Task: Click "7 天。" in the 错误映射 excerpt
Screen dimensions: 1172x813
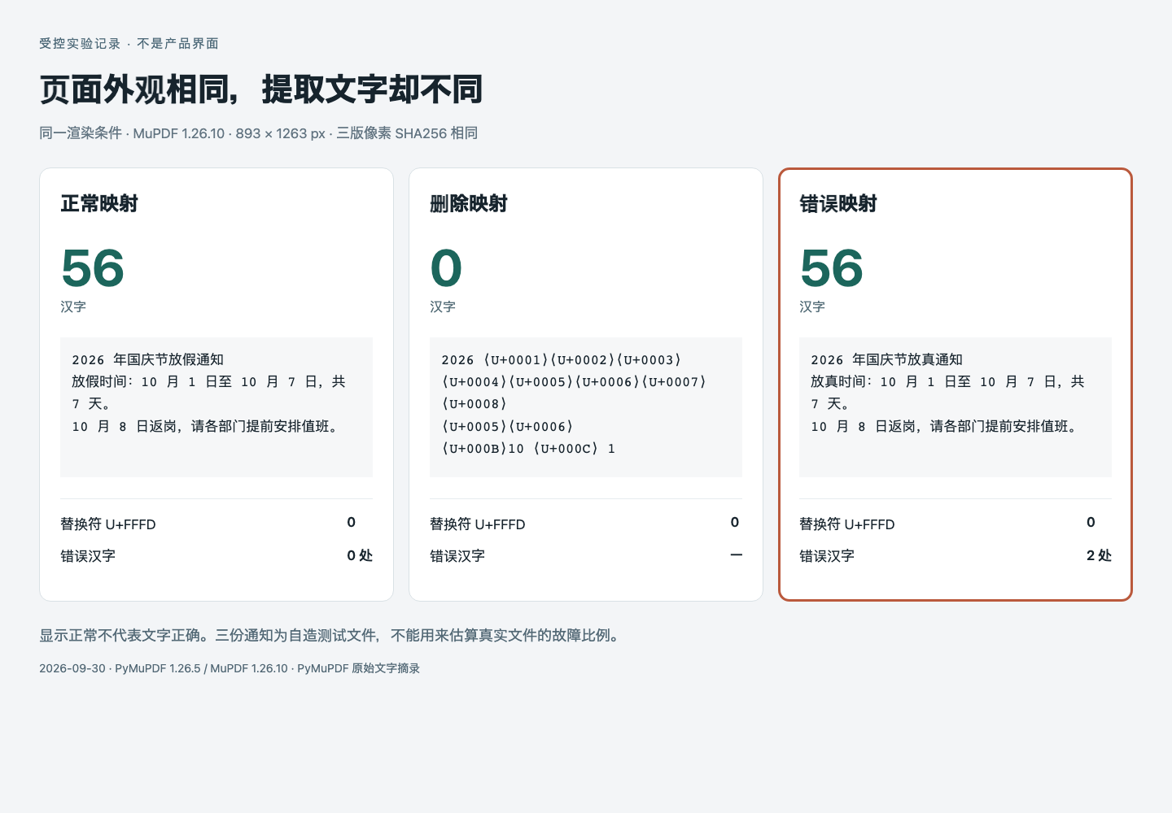Action: pyautogui.click(x=830, y=404)
